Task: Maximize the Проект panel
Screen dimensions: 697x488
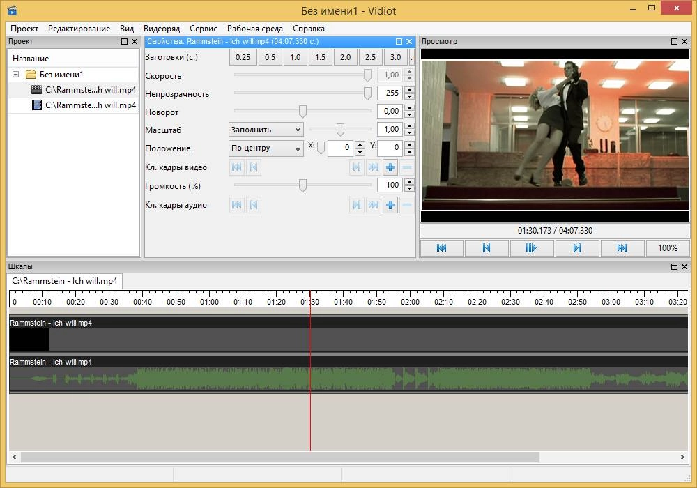Action: [x=125, y=41]
